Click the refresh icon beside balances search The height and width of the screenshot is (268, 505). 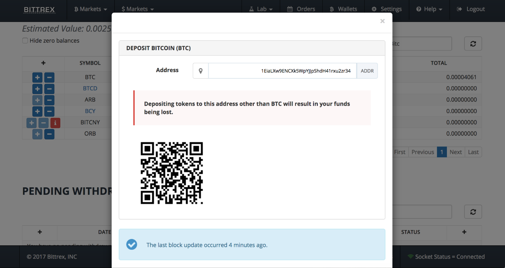[473, 43]
